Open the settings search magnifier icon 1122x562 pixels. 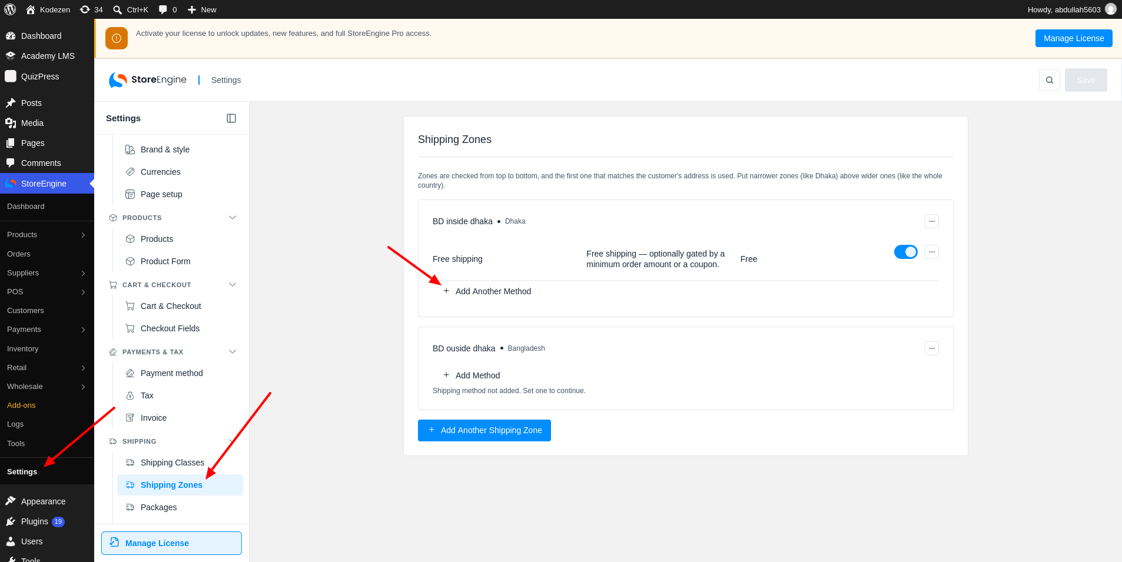(x=1050, y=80)
